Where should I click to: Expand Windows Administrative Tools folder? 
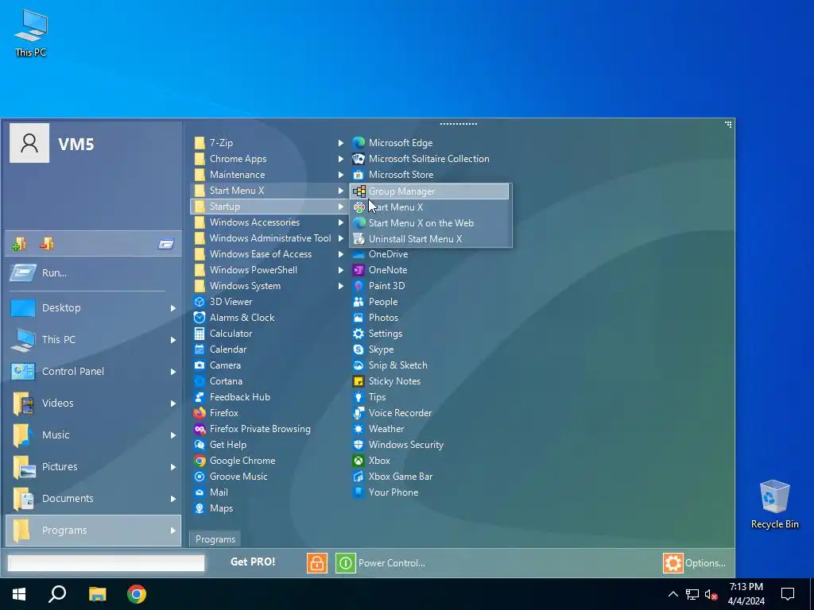tap(340, 238)
